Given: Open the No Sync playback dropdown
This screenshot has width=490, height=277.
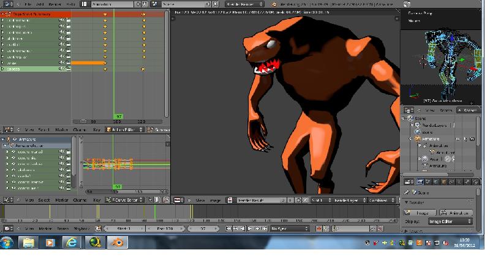Looking at the screenshot, I should [290, 229].
